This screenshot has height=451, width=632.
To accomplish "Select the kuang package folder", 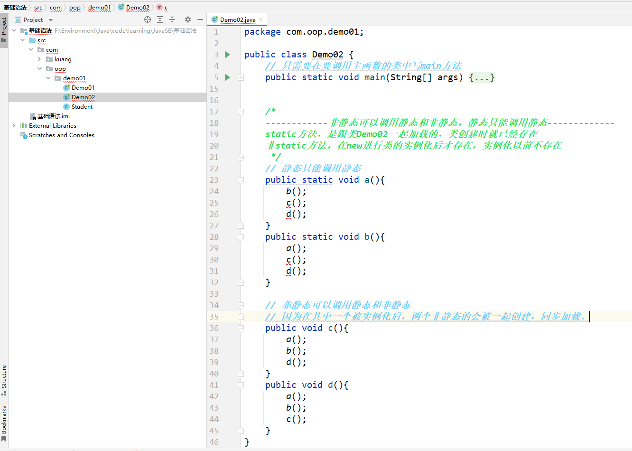I will click(x=59, y=59).
